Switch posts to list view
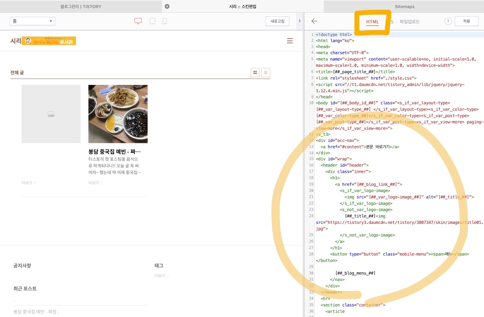 (266, 72)
